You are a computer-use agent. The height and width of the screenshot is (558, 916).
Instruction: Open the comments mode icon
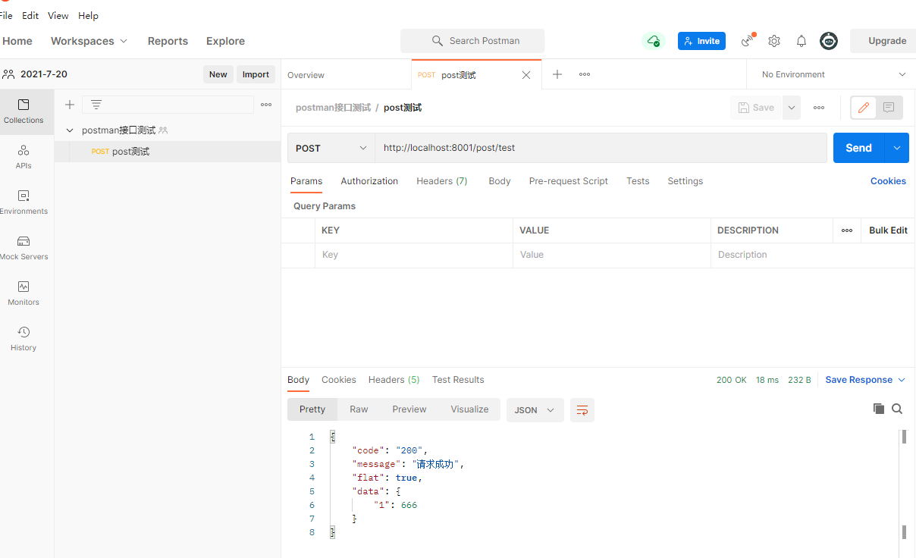[x=889, y=108]
